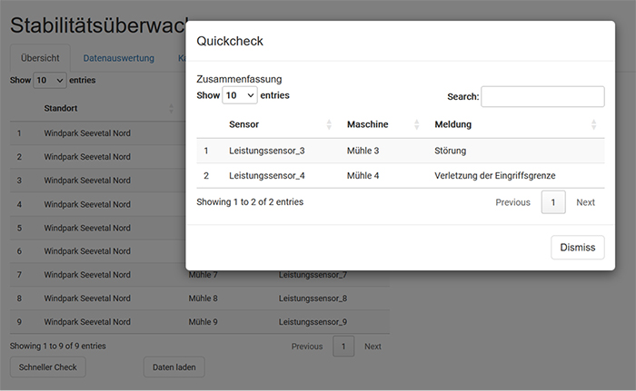Viewport: 636px width, 391px height.
Task: Sort modal table by Meldung column
Action: coord(513,124)
